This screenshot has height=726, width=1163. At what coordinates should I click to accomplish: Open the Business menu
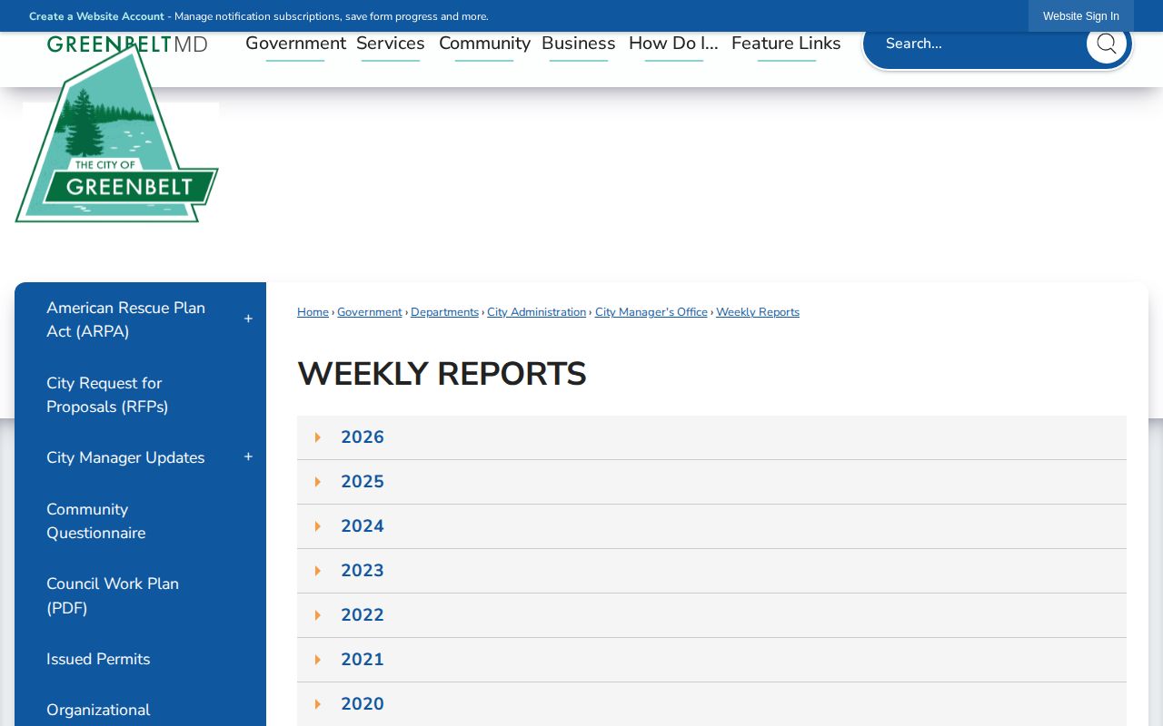click(x=579, y=44)
